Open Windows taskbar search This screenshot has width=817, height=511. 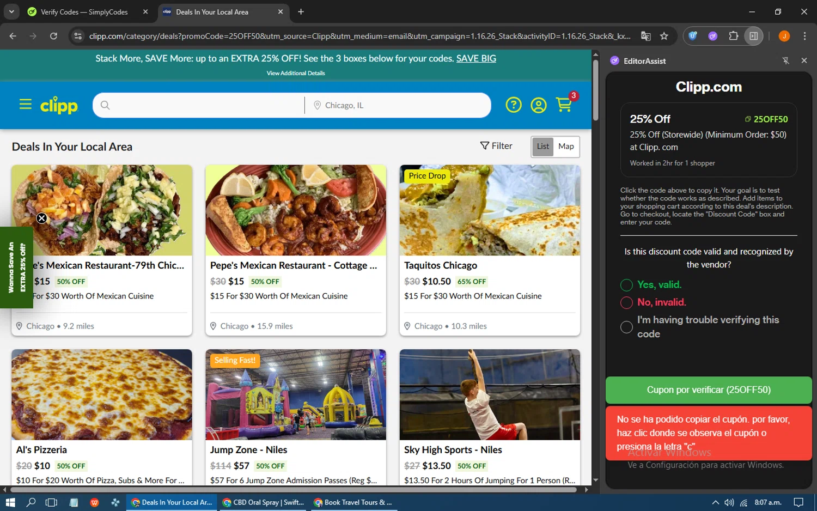(x=31, y=502)
